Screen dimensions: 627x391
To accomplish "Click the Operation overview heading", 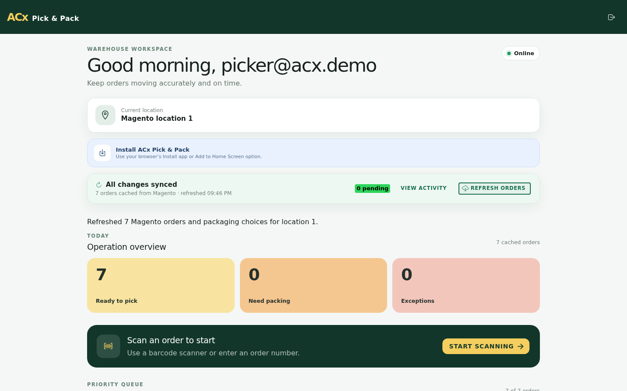I will pyautogui.click(x=127, y=247).
